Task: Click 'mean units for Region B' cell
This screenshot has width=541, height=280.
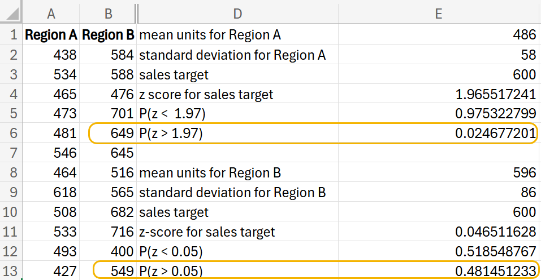Action: click(x=237, y=173)
